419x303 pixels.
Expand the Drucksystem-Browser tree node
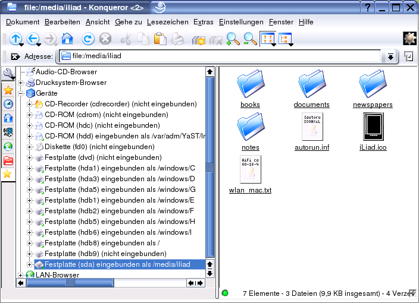tap(21, 83)
